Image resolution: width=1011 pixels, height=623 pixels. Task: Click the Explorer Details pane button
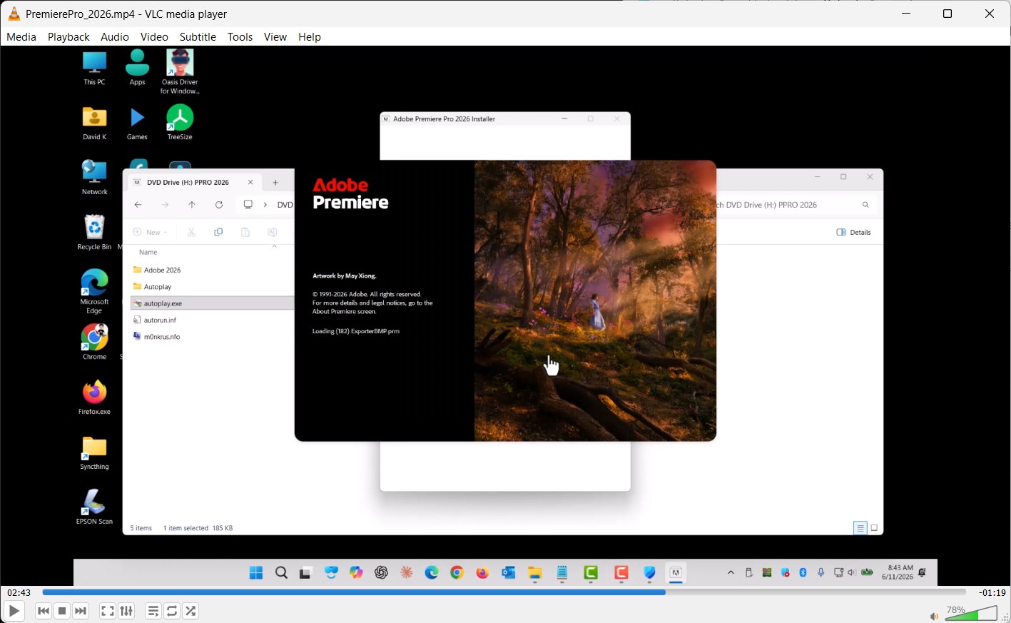[853, 232]
